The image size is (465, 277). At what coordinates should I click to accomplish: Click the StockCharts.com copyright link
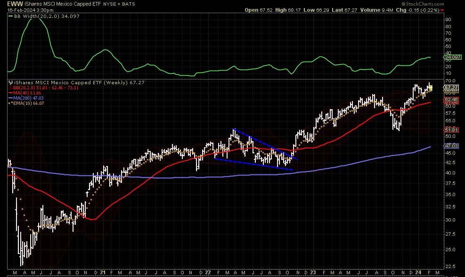pos(423,4)
